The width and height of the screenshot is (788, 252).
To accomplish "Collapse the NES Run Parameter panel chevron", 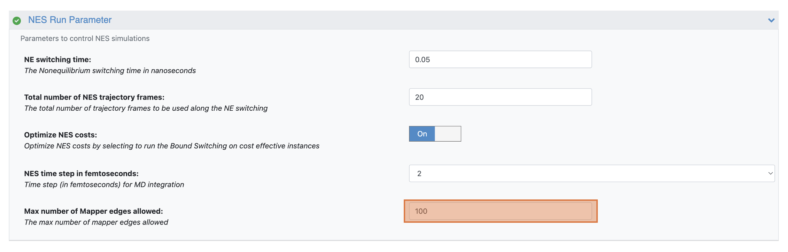I will click(771, 20).
